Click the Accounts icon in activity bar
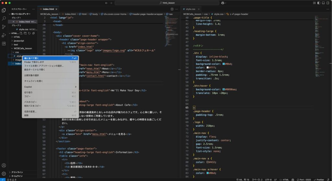 (x=4, y=165)
